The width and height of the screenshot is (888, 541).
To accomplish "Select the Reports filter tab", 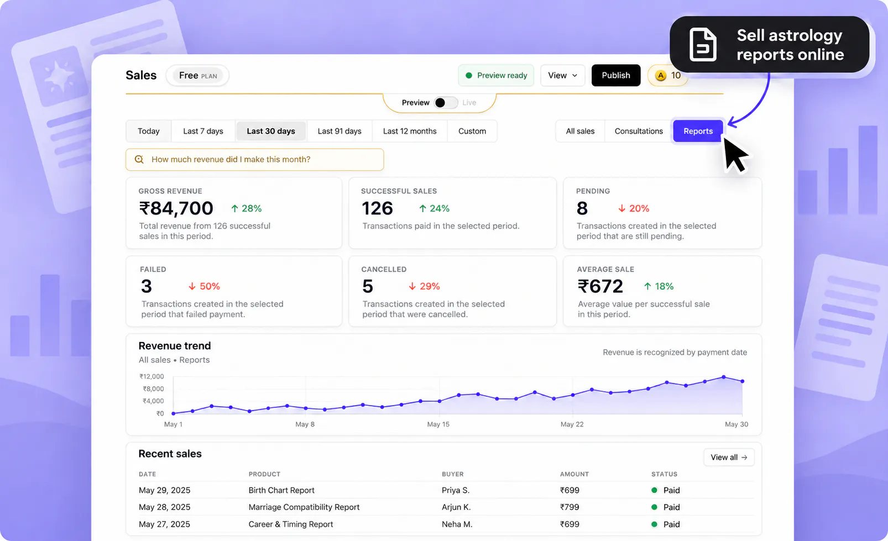I will (698, 131).
